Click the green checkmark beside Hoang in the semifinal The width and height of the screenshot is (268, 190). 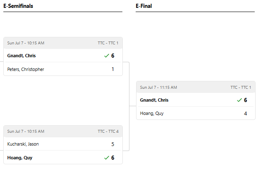pos(107,158)
